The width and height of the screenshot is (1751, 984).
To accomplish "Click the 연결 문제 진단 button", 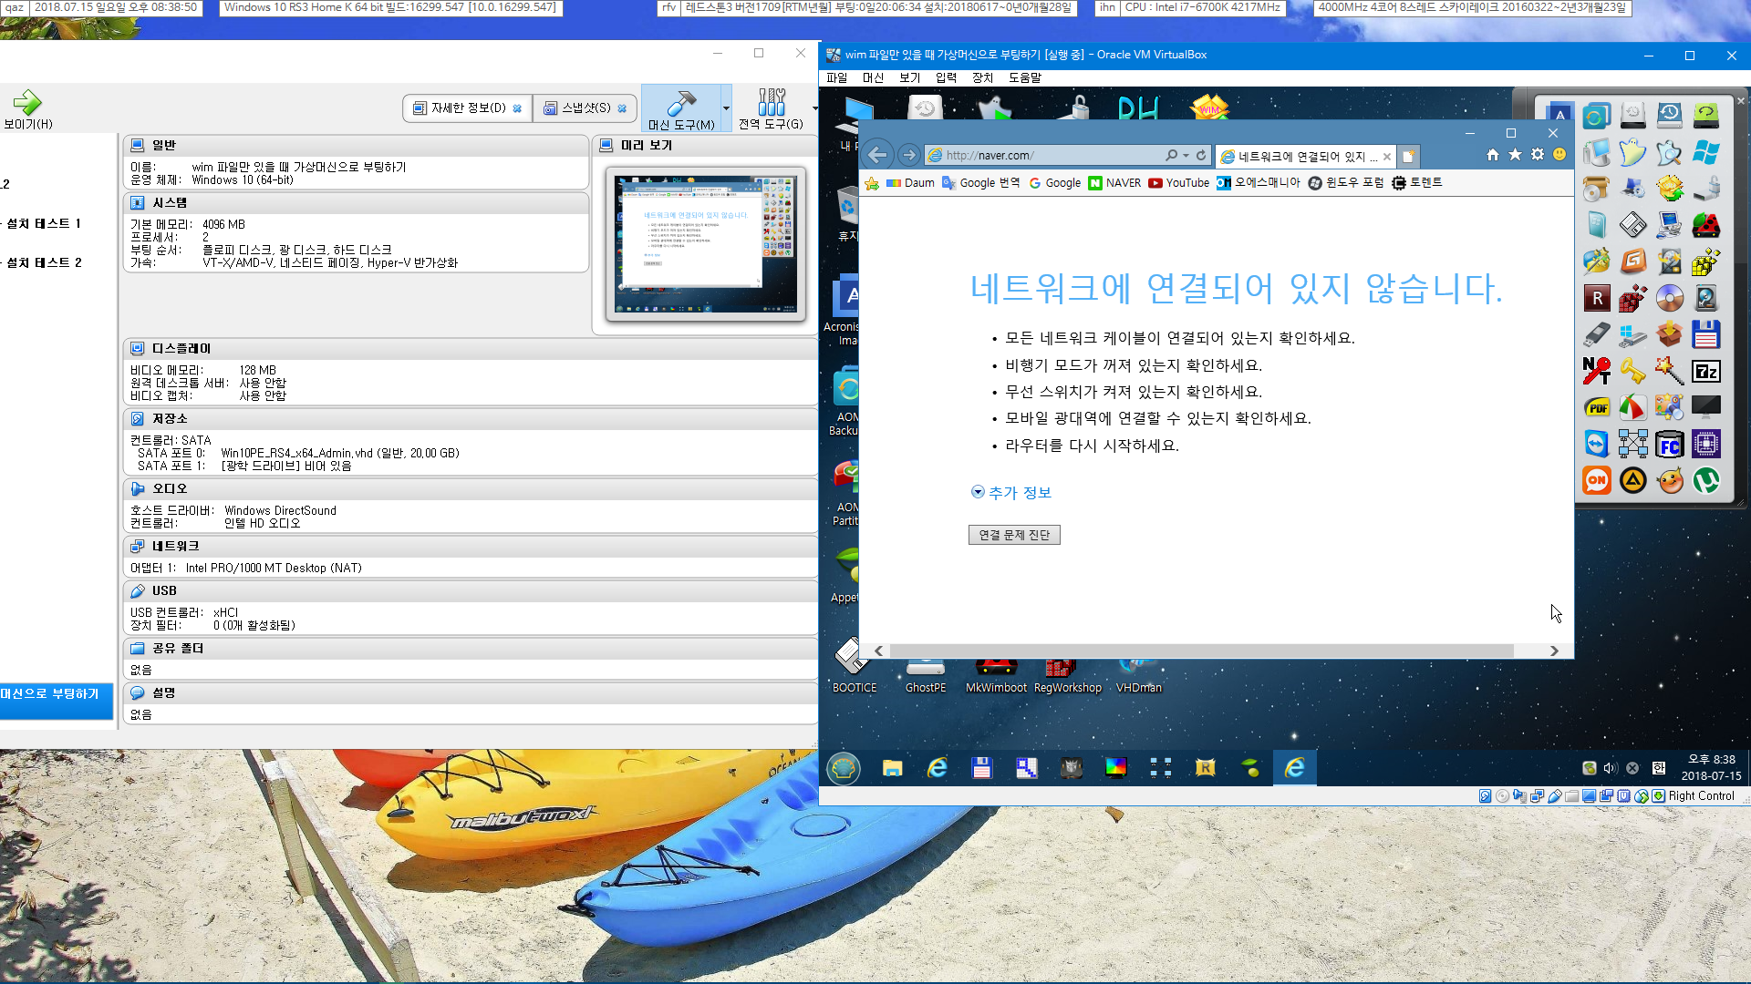I will click(x=1014, y=535).
